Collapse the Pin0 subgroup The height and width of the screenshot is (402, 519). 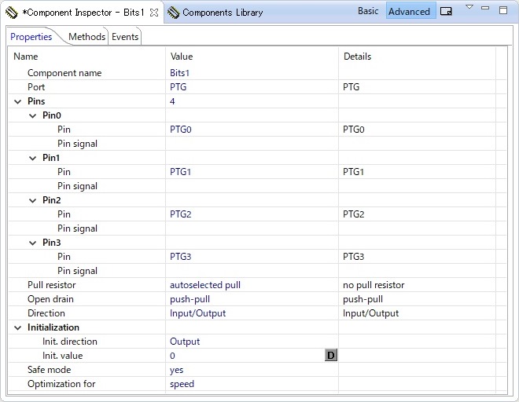(x=33, y=115)
